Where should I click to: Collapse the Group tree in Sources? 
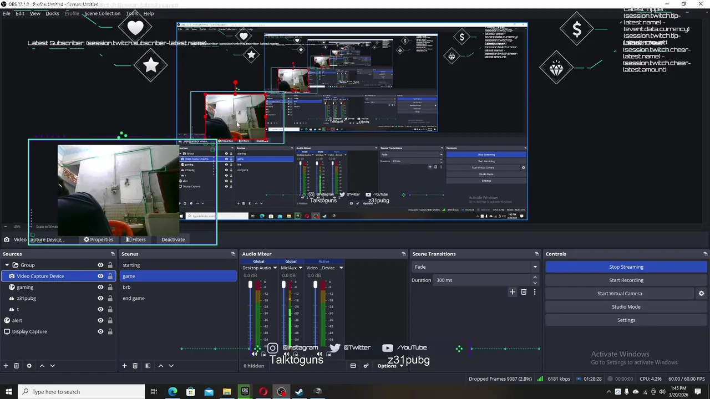point(7,265)
